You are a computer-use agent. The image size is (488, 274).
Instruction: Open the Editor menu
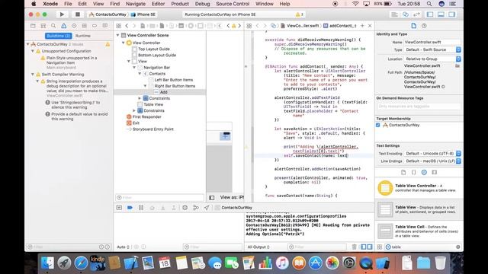tap(158, 4)
